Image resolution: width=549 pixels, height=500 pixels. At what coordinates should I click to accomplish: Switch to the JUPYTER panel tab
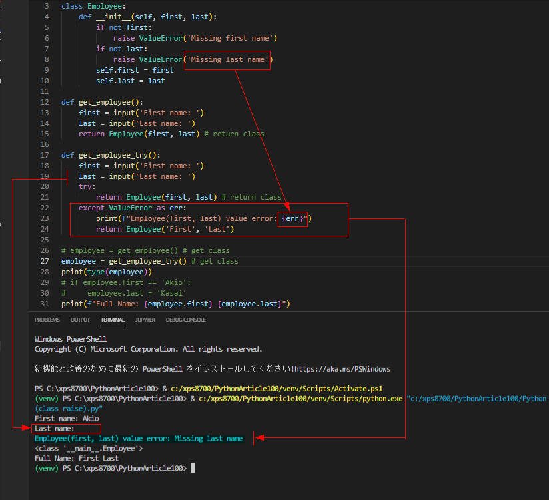pos(145,320)
